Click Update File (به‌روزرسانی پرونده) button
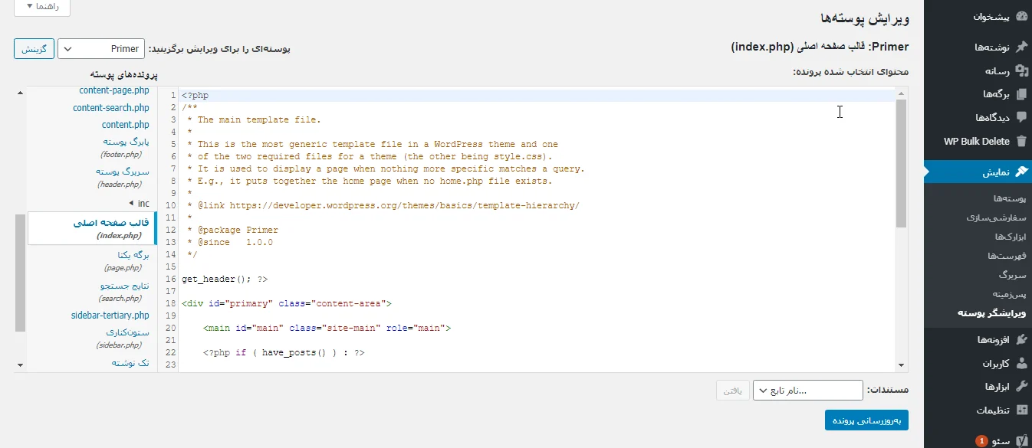This screenshot has width=1032, height=448. coord(866,420)
